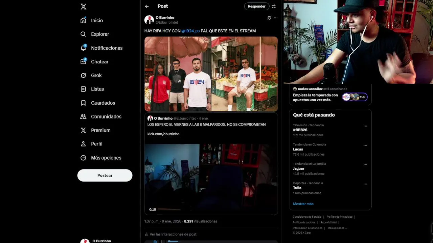Screen dimensions: 433x243
Task: Click the Postear button
Action: click(x=105, y=175)
